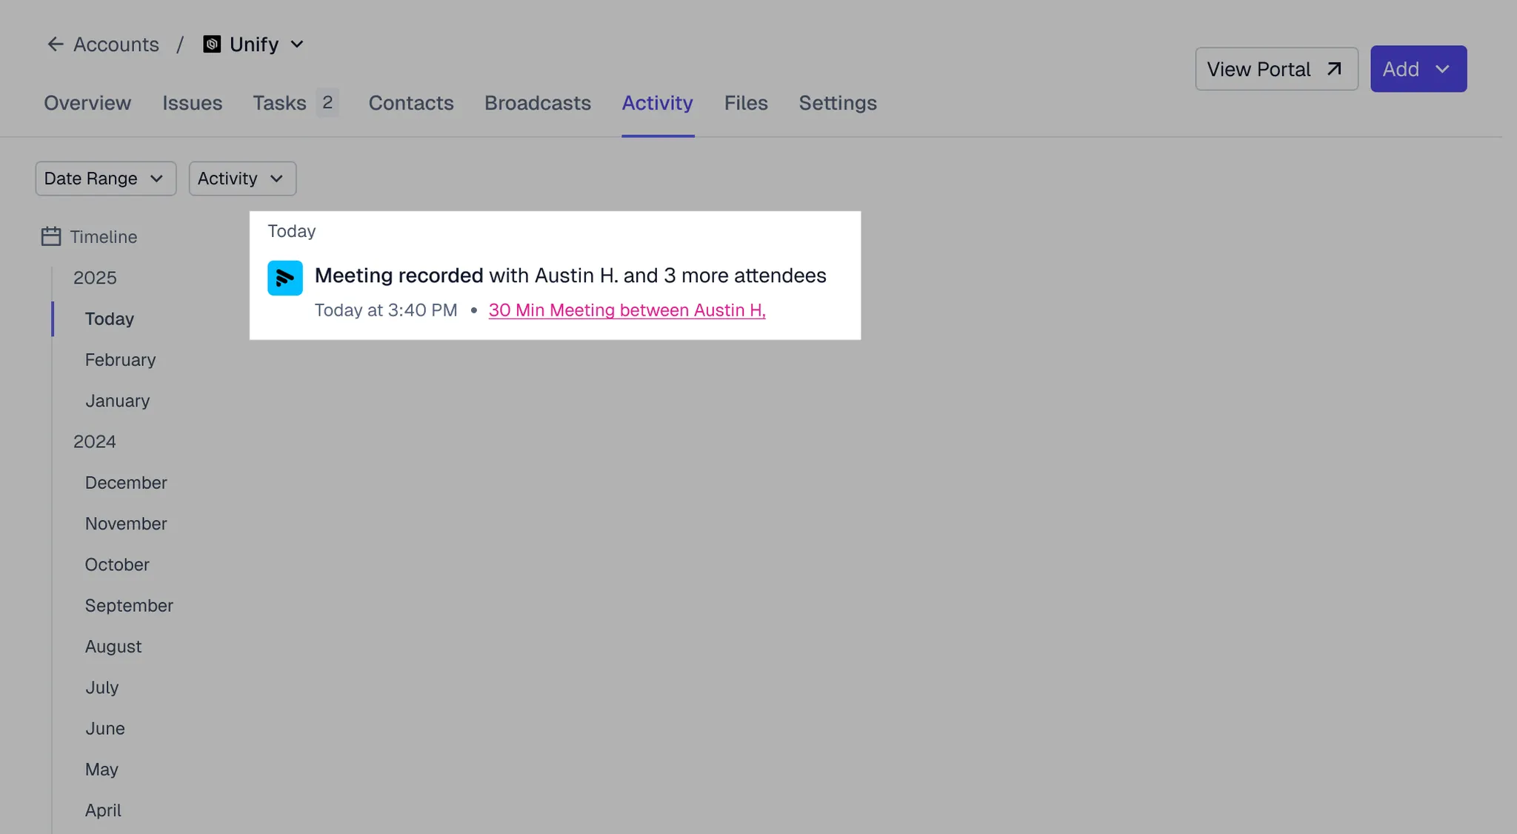Screen dimensions: 1517x834
Task: Click the back arrow next to Accounts
Action: click(x=55, y=44)
